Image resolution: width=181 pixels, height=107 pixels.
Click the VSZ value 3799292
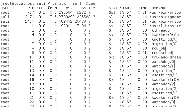[x=67, y=17]
